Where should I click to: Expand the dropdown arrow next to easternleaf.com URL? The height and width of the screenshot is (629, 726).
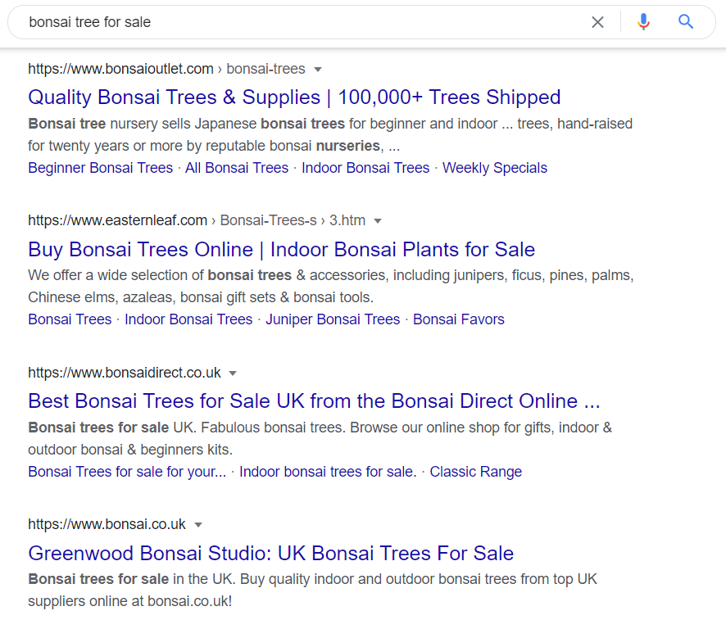pos(378,221)
